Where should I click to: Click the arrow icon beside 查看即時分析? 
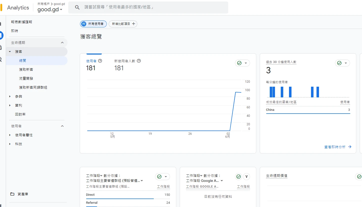[x=350, y=147]
